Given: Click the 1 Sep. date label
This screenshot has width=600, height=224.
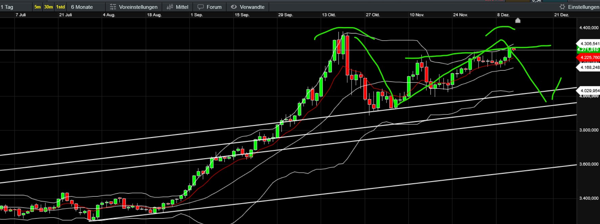Looking at the screenshot, I should point(197,15).
